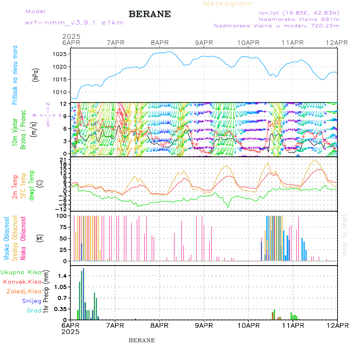Click the pressure curve peak near 8APR

coord(168,52)
